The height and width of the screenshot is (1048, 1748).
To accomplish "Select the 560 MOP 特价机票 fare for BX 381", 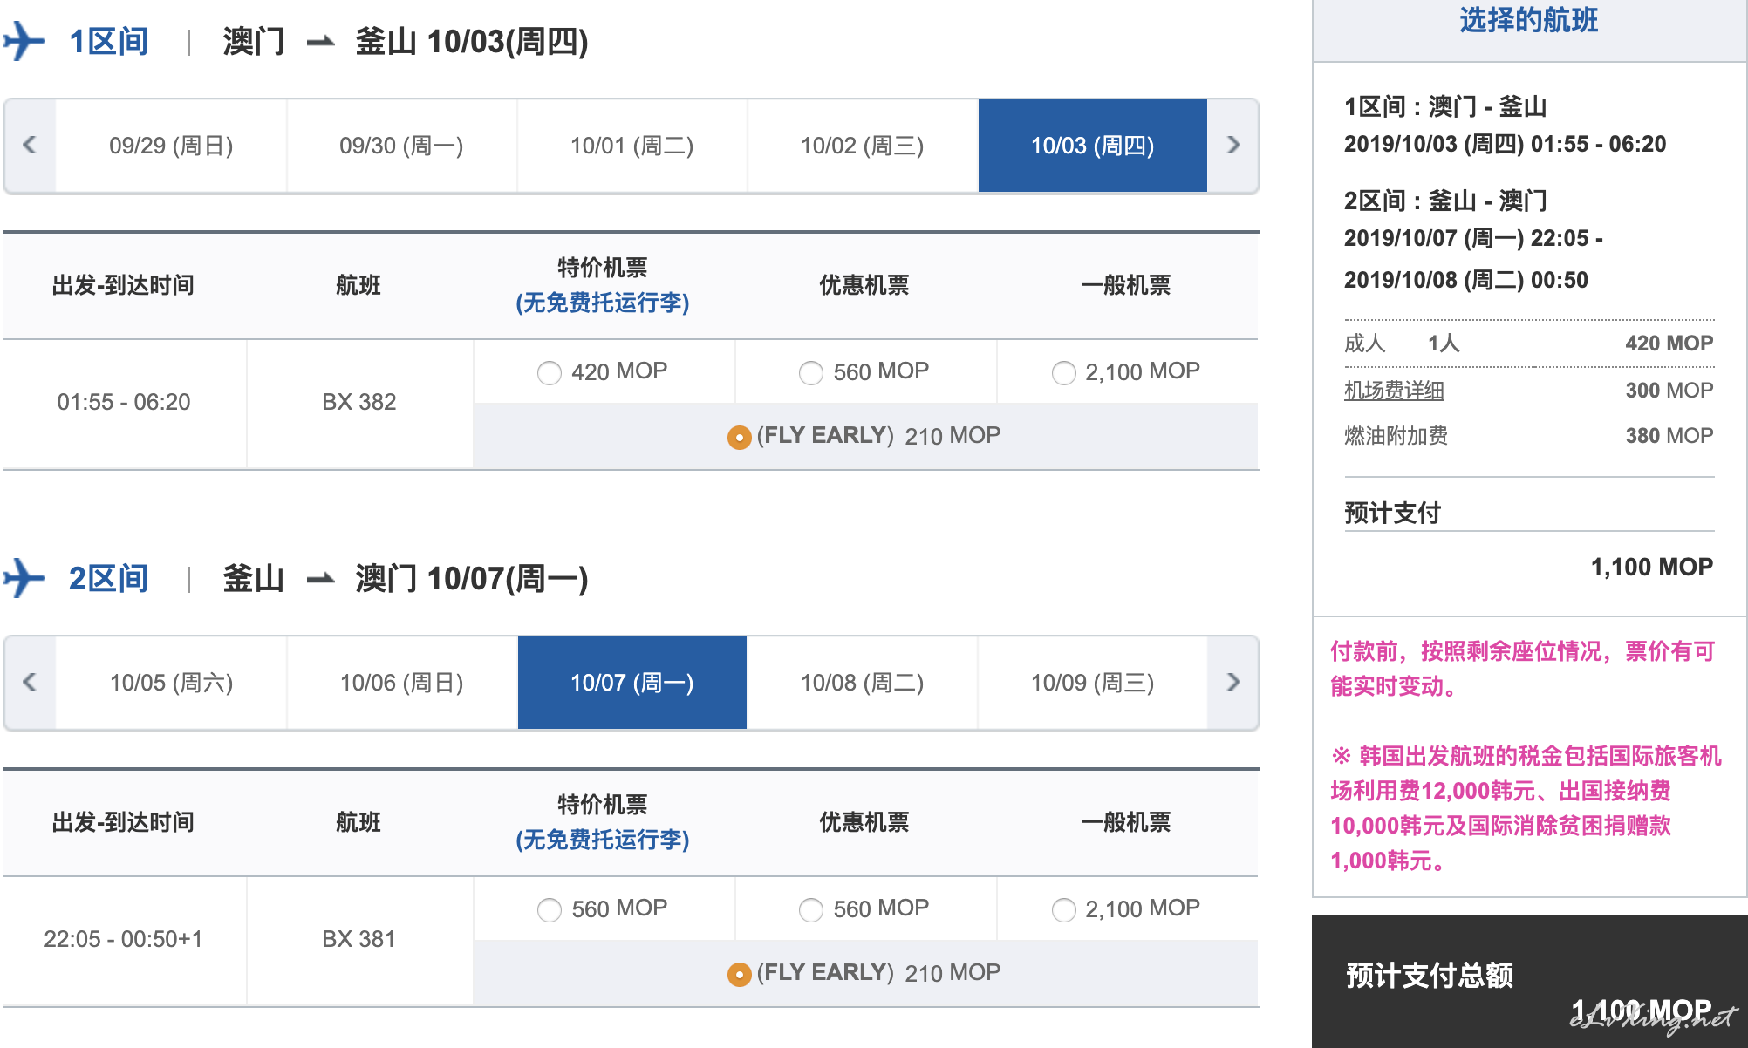I will (x=550, y=910).
